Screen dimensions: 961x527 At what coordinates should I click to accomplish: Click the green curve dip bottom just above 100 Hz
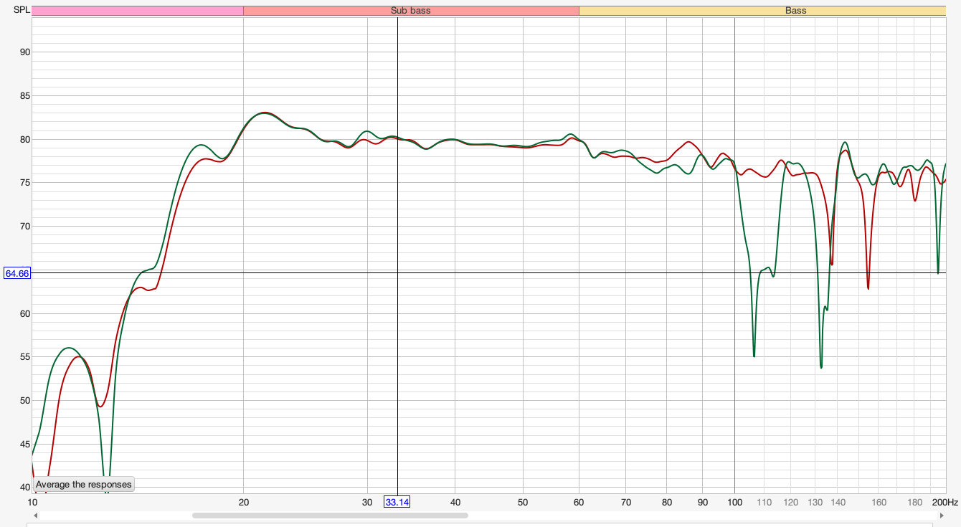click(x=754, y=356)
